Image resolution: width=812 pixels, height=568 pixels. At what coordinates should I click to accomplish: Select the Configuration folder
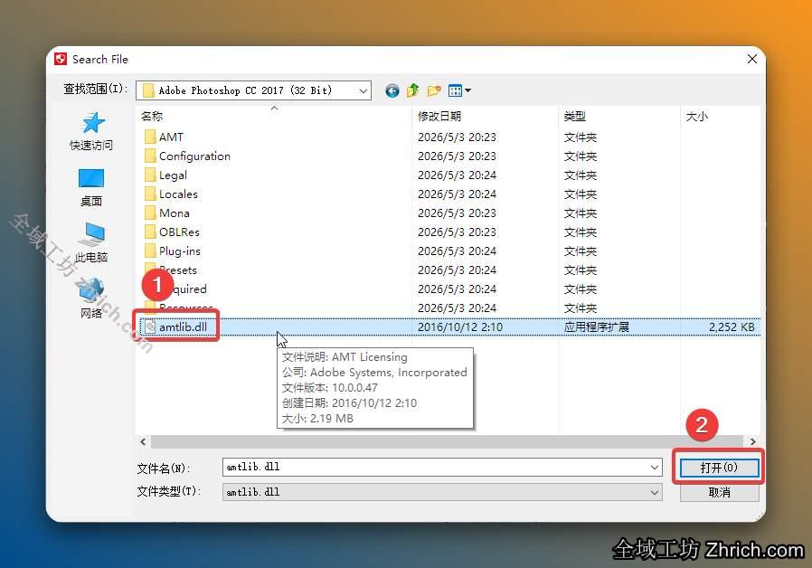(194, 156)
